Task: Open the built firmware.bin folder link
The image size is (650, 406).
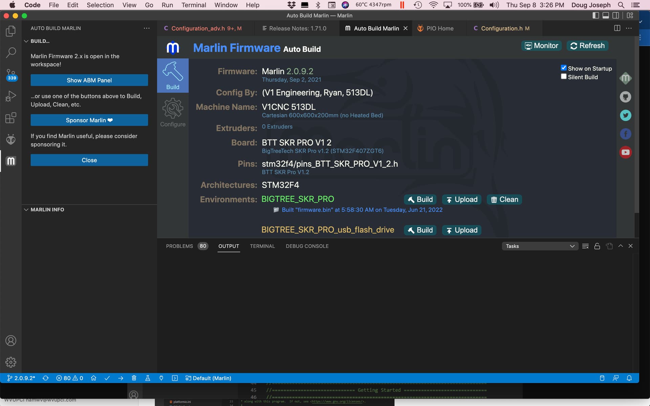Action: (358, 210)
